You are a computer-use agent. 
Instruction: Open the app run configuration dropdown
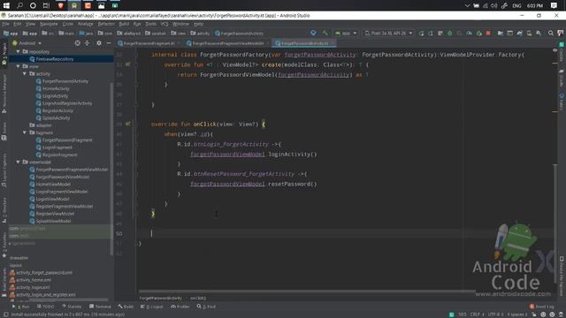pyautogui.click(x=346, y=34)
